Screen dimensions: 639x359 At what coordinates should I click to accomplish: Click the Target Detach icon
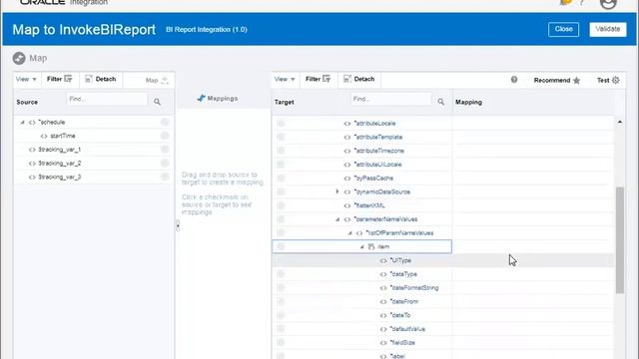point(347,79)
